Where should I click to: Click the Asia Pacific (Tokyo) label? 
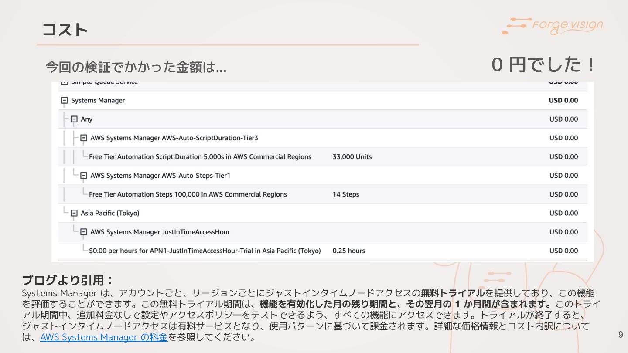coord(110,213)
